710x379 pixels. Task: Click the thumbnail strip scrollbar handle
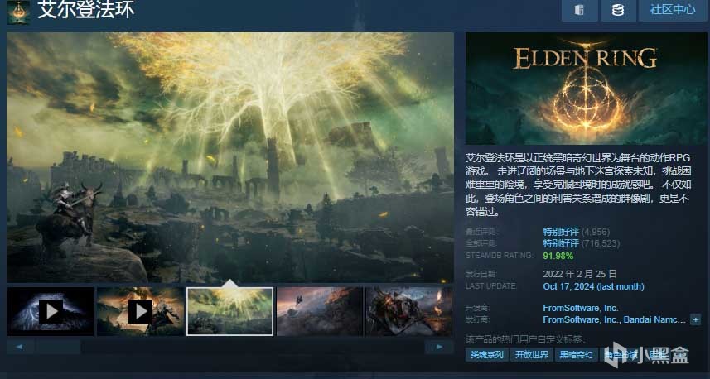tap(59, 347)
